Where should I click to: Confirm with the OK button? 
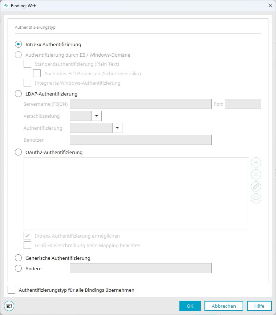click(190, 306)
